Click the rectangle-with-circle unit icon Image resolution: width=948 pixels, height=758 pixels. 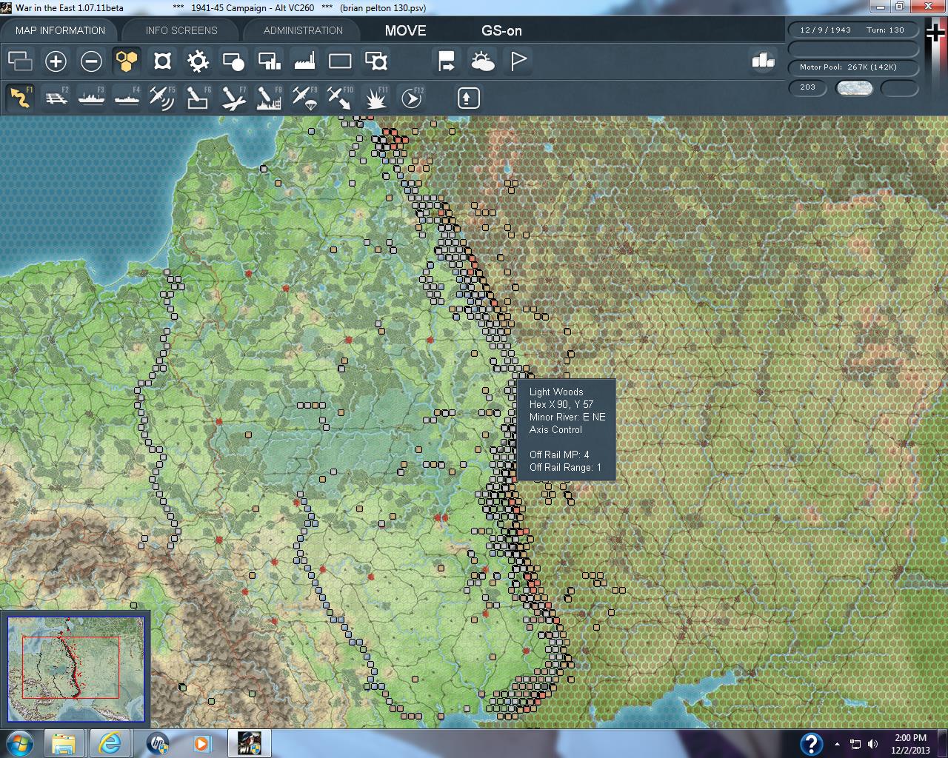click(233, 61)
